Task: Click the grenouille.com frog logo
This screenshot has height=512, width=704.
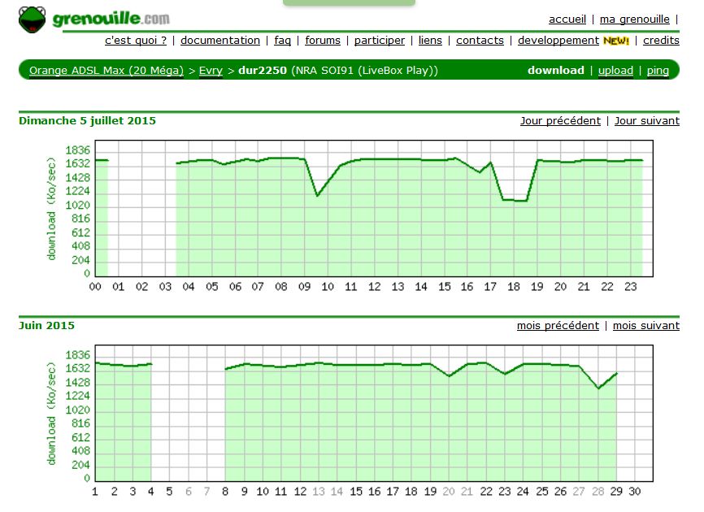Action: point(93,20)
